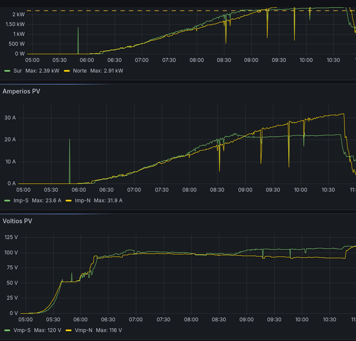This screenshot has height=341, width=356.
Task: Click the yellow Imp-N color swatch
Action: pos(69,201)
